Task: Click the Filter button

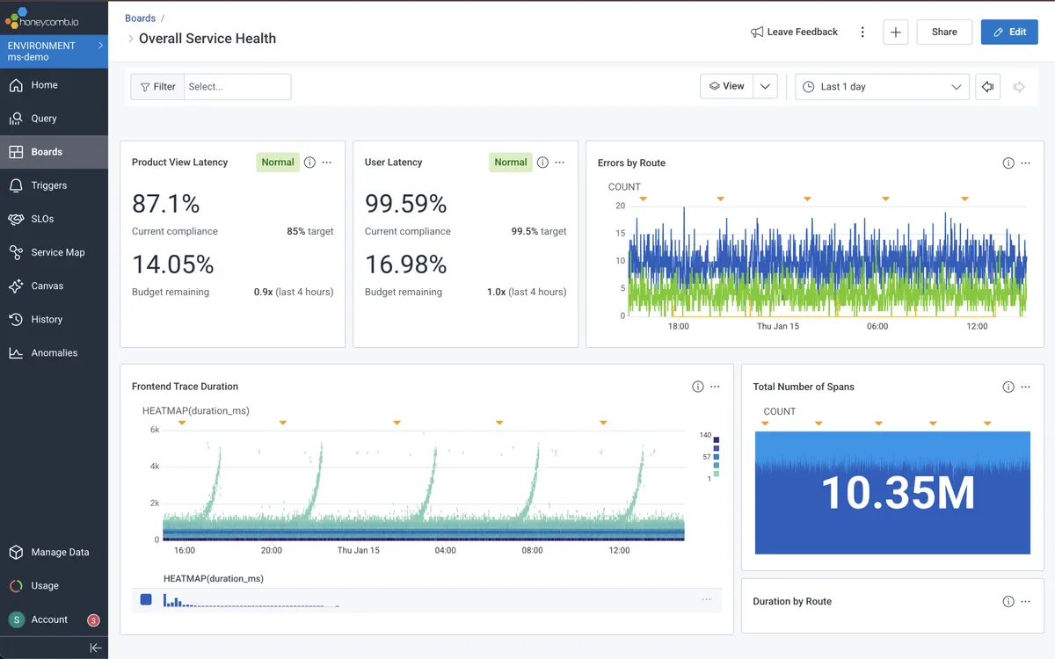Action: click(x=157, y=87)
